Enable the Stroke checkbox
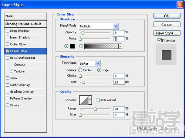Viewport: 185px width, 138px height. [x=7, y=105]
